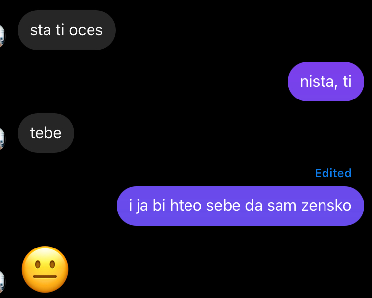Select the purple 'nista, ti' bubble
Image resolution: width=372 pixels, height=298 pixels.
pos(325,82)
